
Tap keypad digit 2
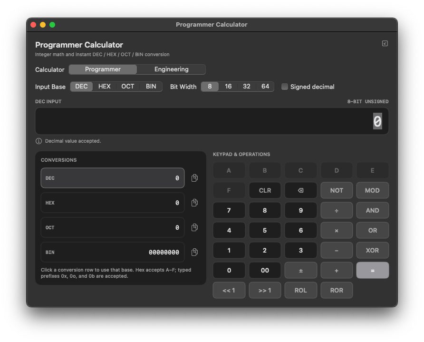coord(265,250)
